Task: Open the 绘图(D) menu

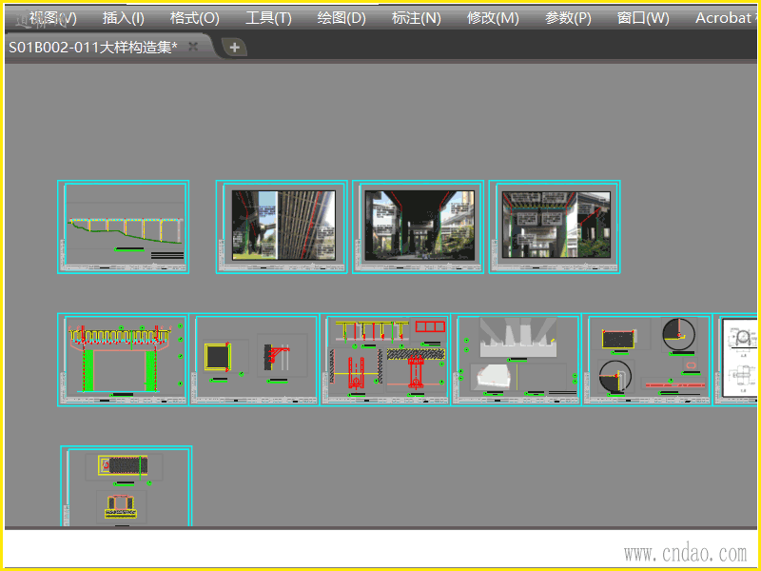Action: click(341, 18)
